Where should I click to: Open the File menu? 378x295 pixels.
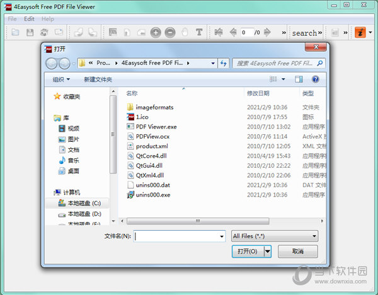click(12, 19)
